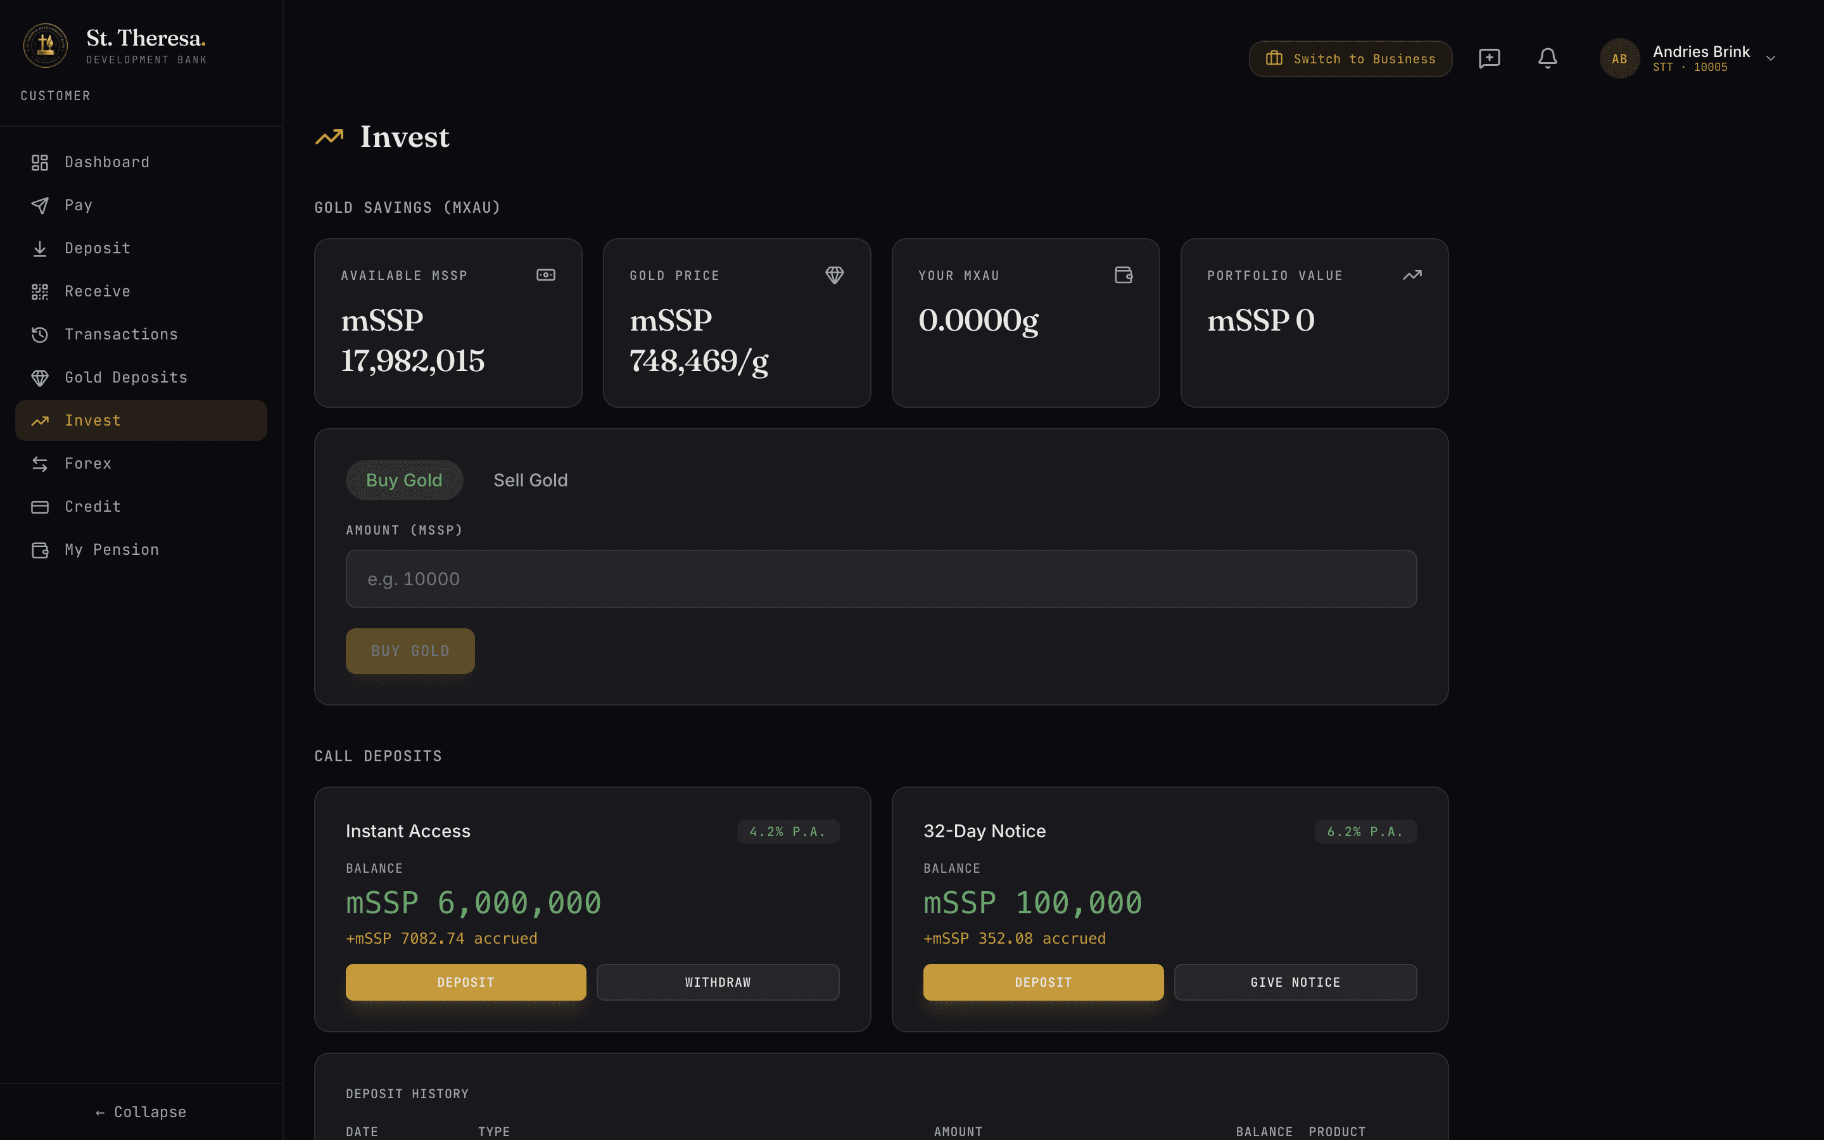Click banknote icon on Available mSSP card
This screenshot has height=1140, width=1824.
[x=546, y=275]
